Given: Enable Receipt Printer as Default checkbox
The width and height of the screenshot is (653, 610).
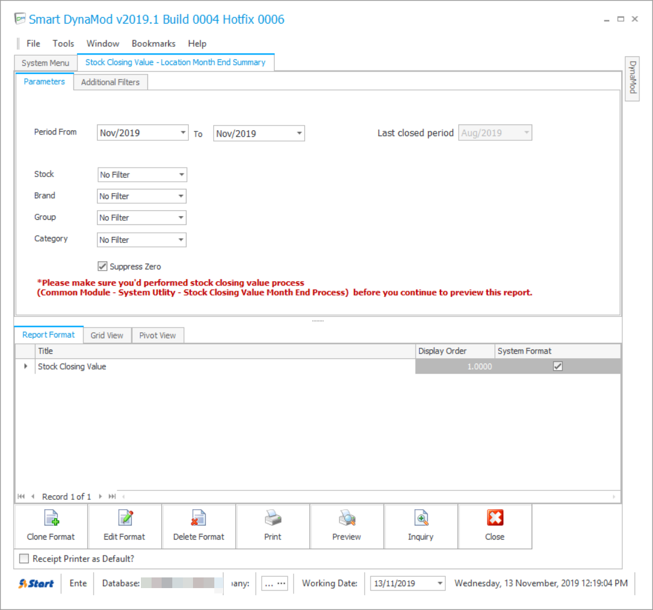Looking at the screenshot, I should coord(24,558).
